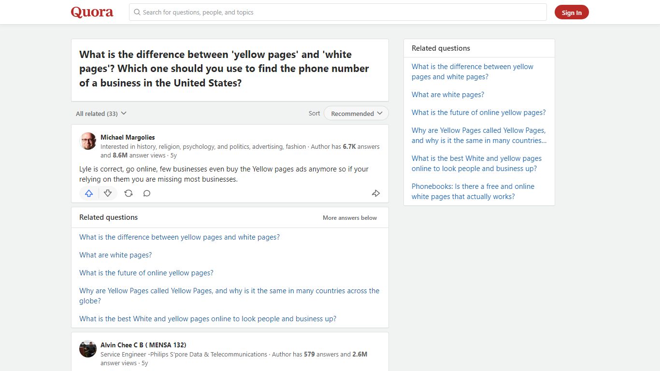
Task: Click the 'Sort' label
Action: [314, 114]
